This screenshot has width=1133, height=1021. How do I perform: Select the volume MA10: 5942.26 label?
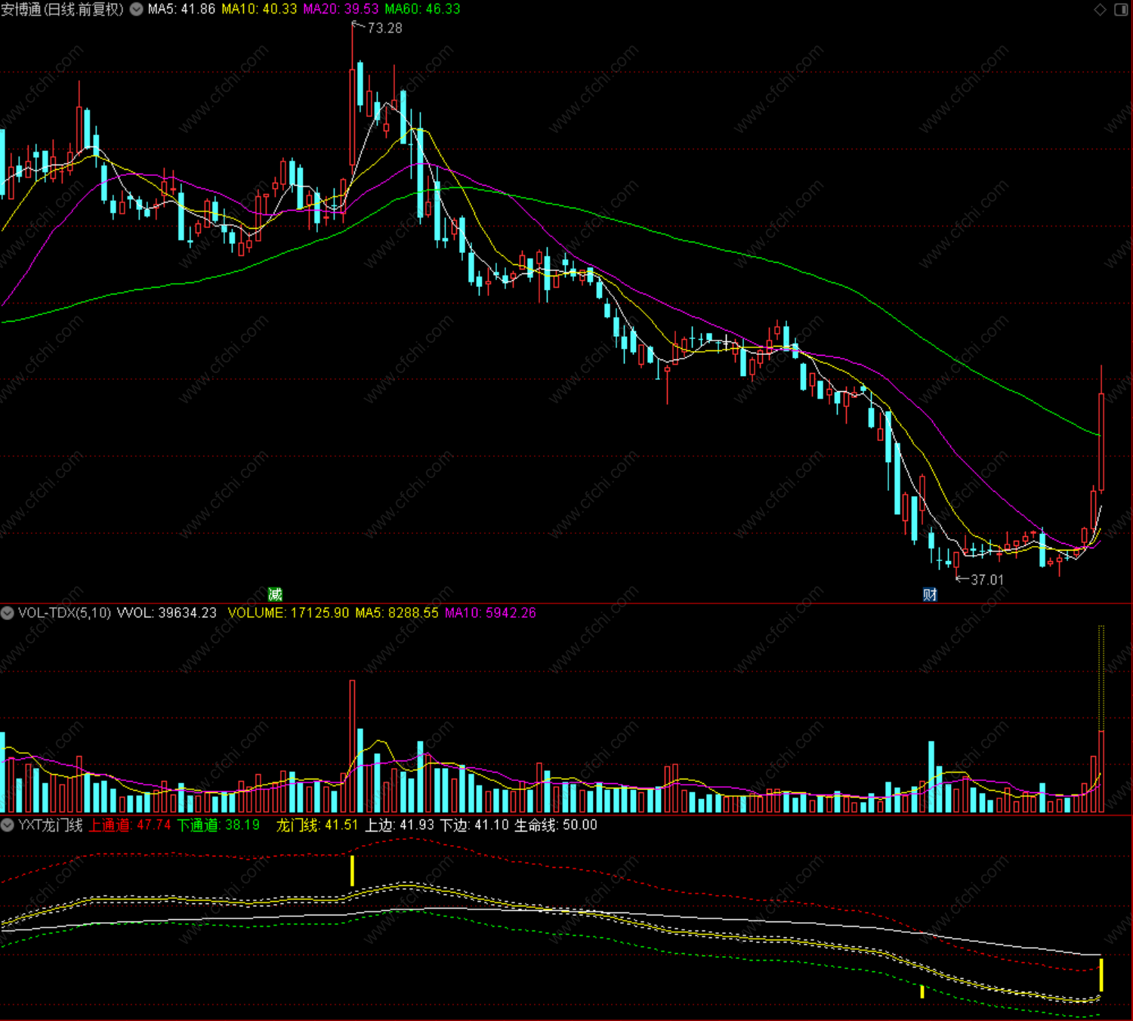point(490,613)
